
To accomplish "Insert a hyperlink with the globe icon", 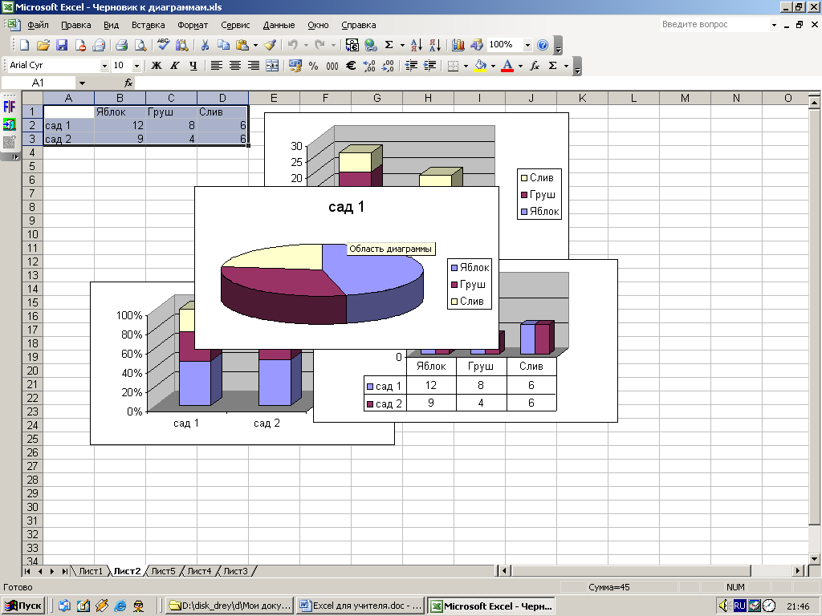I will click(371, 45).
